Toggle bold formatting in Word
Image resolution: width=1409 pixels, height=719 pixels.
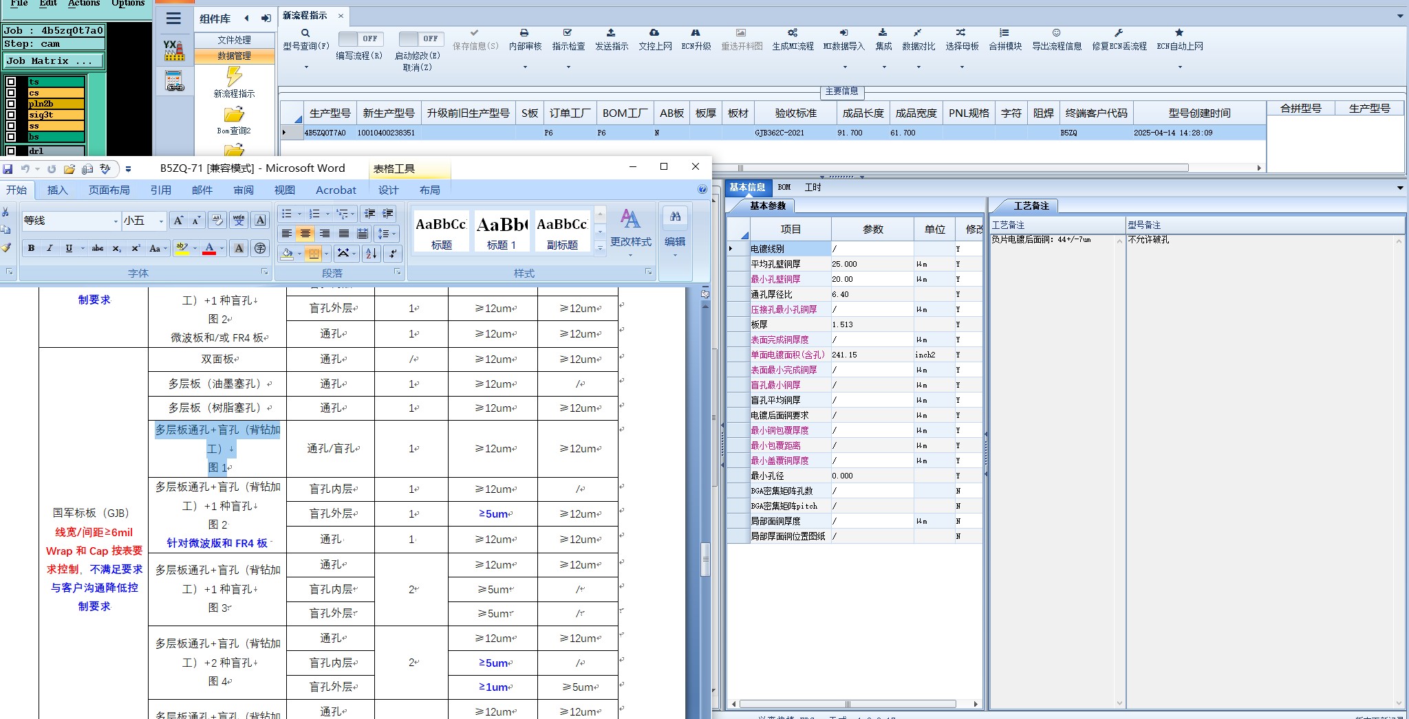(31, 248)
